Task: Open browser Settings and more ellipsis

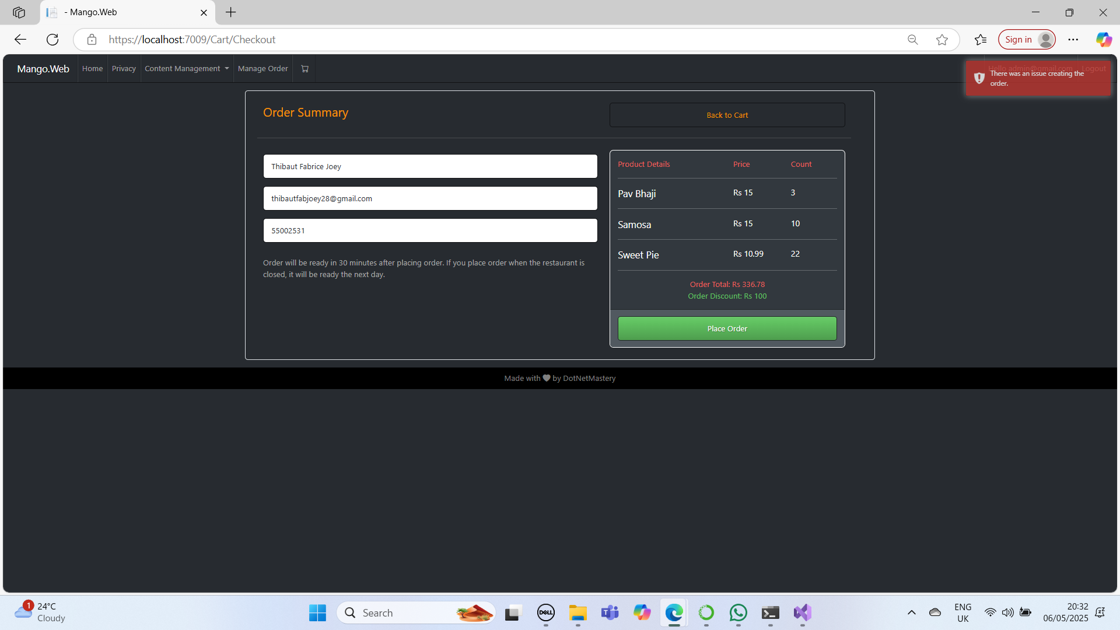Action: [1073, 40]
